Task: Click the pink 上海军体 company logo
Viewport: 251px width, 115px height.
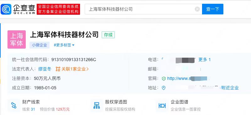Action: [x=17, y=39]
